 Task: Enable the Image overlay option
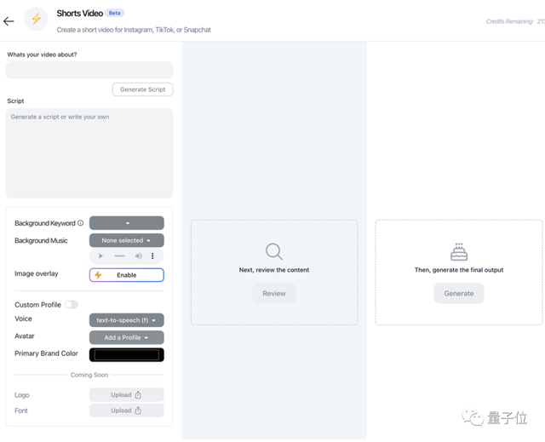[126, 275]
